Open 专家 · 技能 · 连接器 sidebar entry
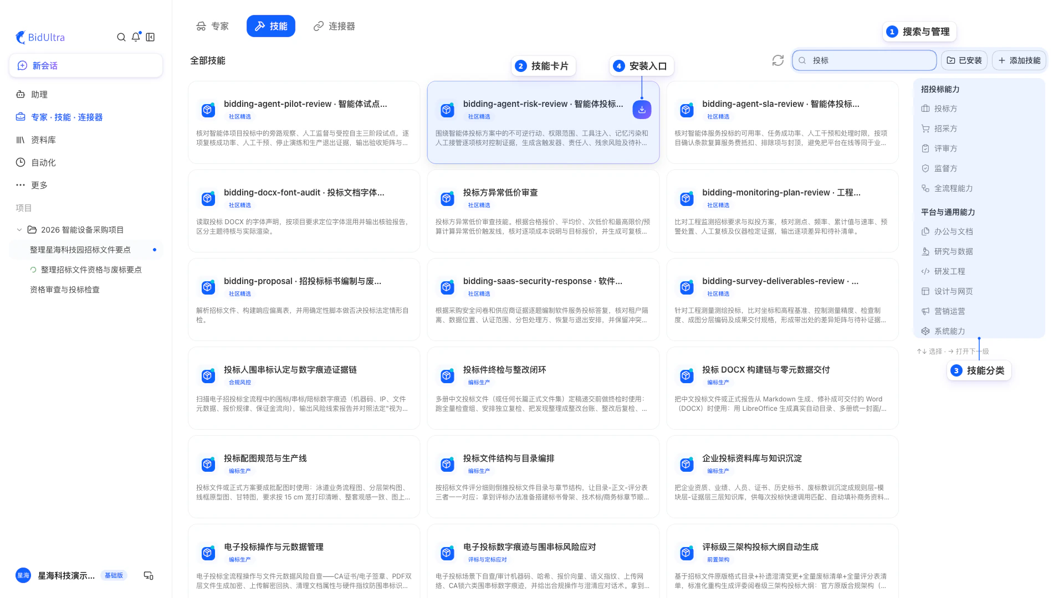The height and width of the screenshot is (598, 1064). (x=86, y=117)
